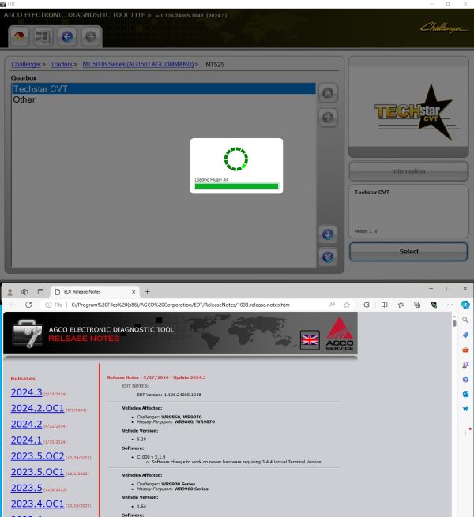Open the Edge profile icon
Screen dimensions: 474x517
pyautogui.click(x=10, y=292)
